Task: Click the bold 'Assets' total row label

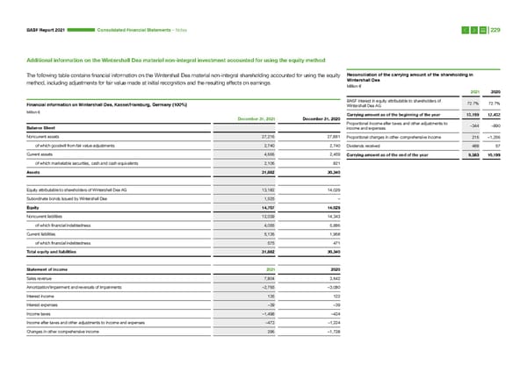Action: pos(33,172)
